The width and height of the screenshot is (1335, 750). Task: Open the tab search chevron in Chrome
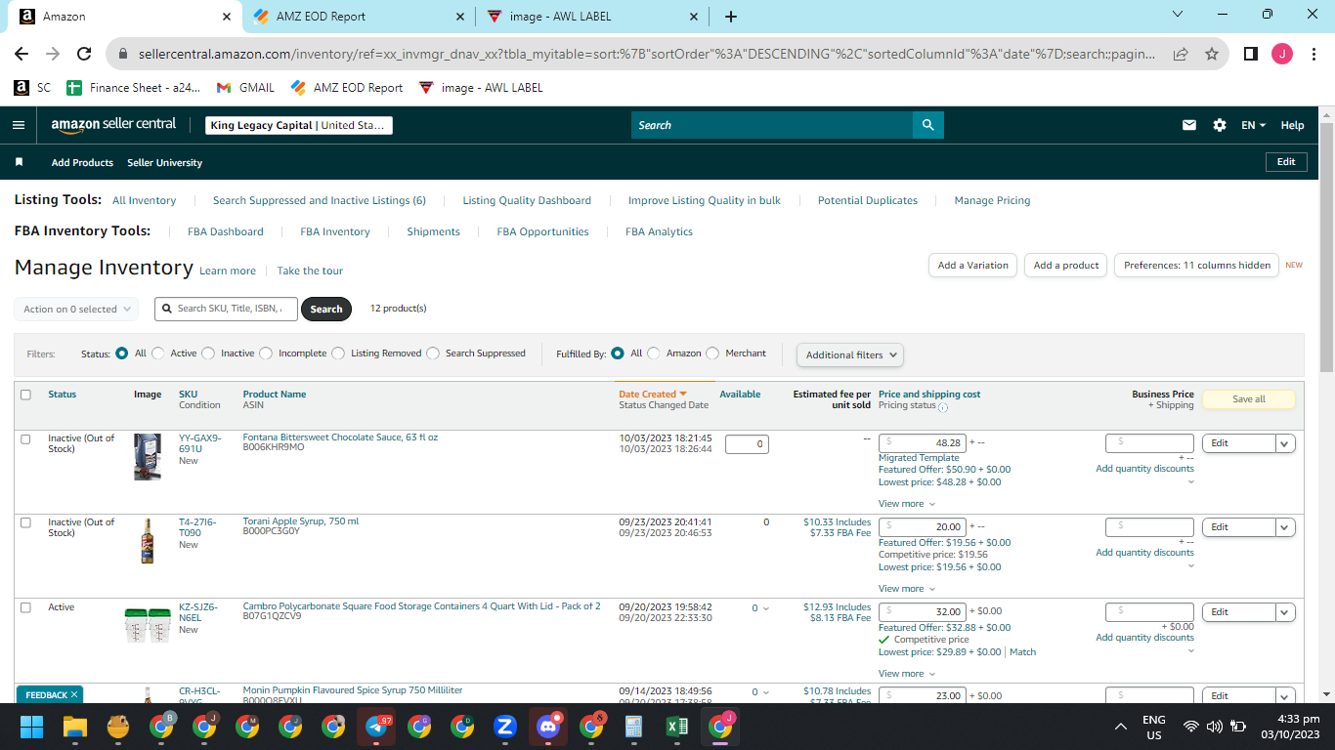pos(1178,15)
